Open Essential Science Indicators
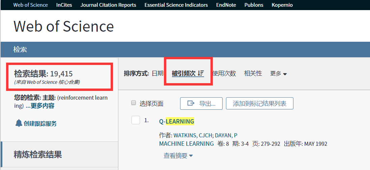The image size is (370, 170). [x=176, y=5]
